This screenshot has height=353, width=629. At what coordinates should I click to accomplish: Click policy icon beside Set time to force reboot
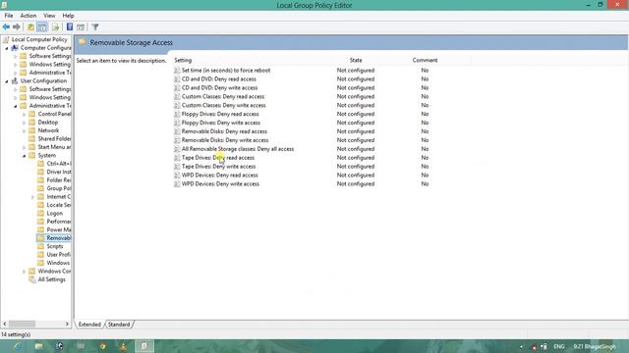[x=177, y=70]
